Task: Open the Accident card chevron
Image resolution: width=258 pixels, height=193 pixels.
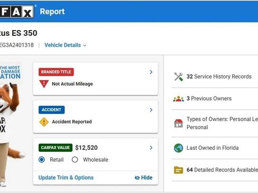Action: [x=151, y=110]
